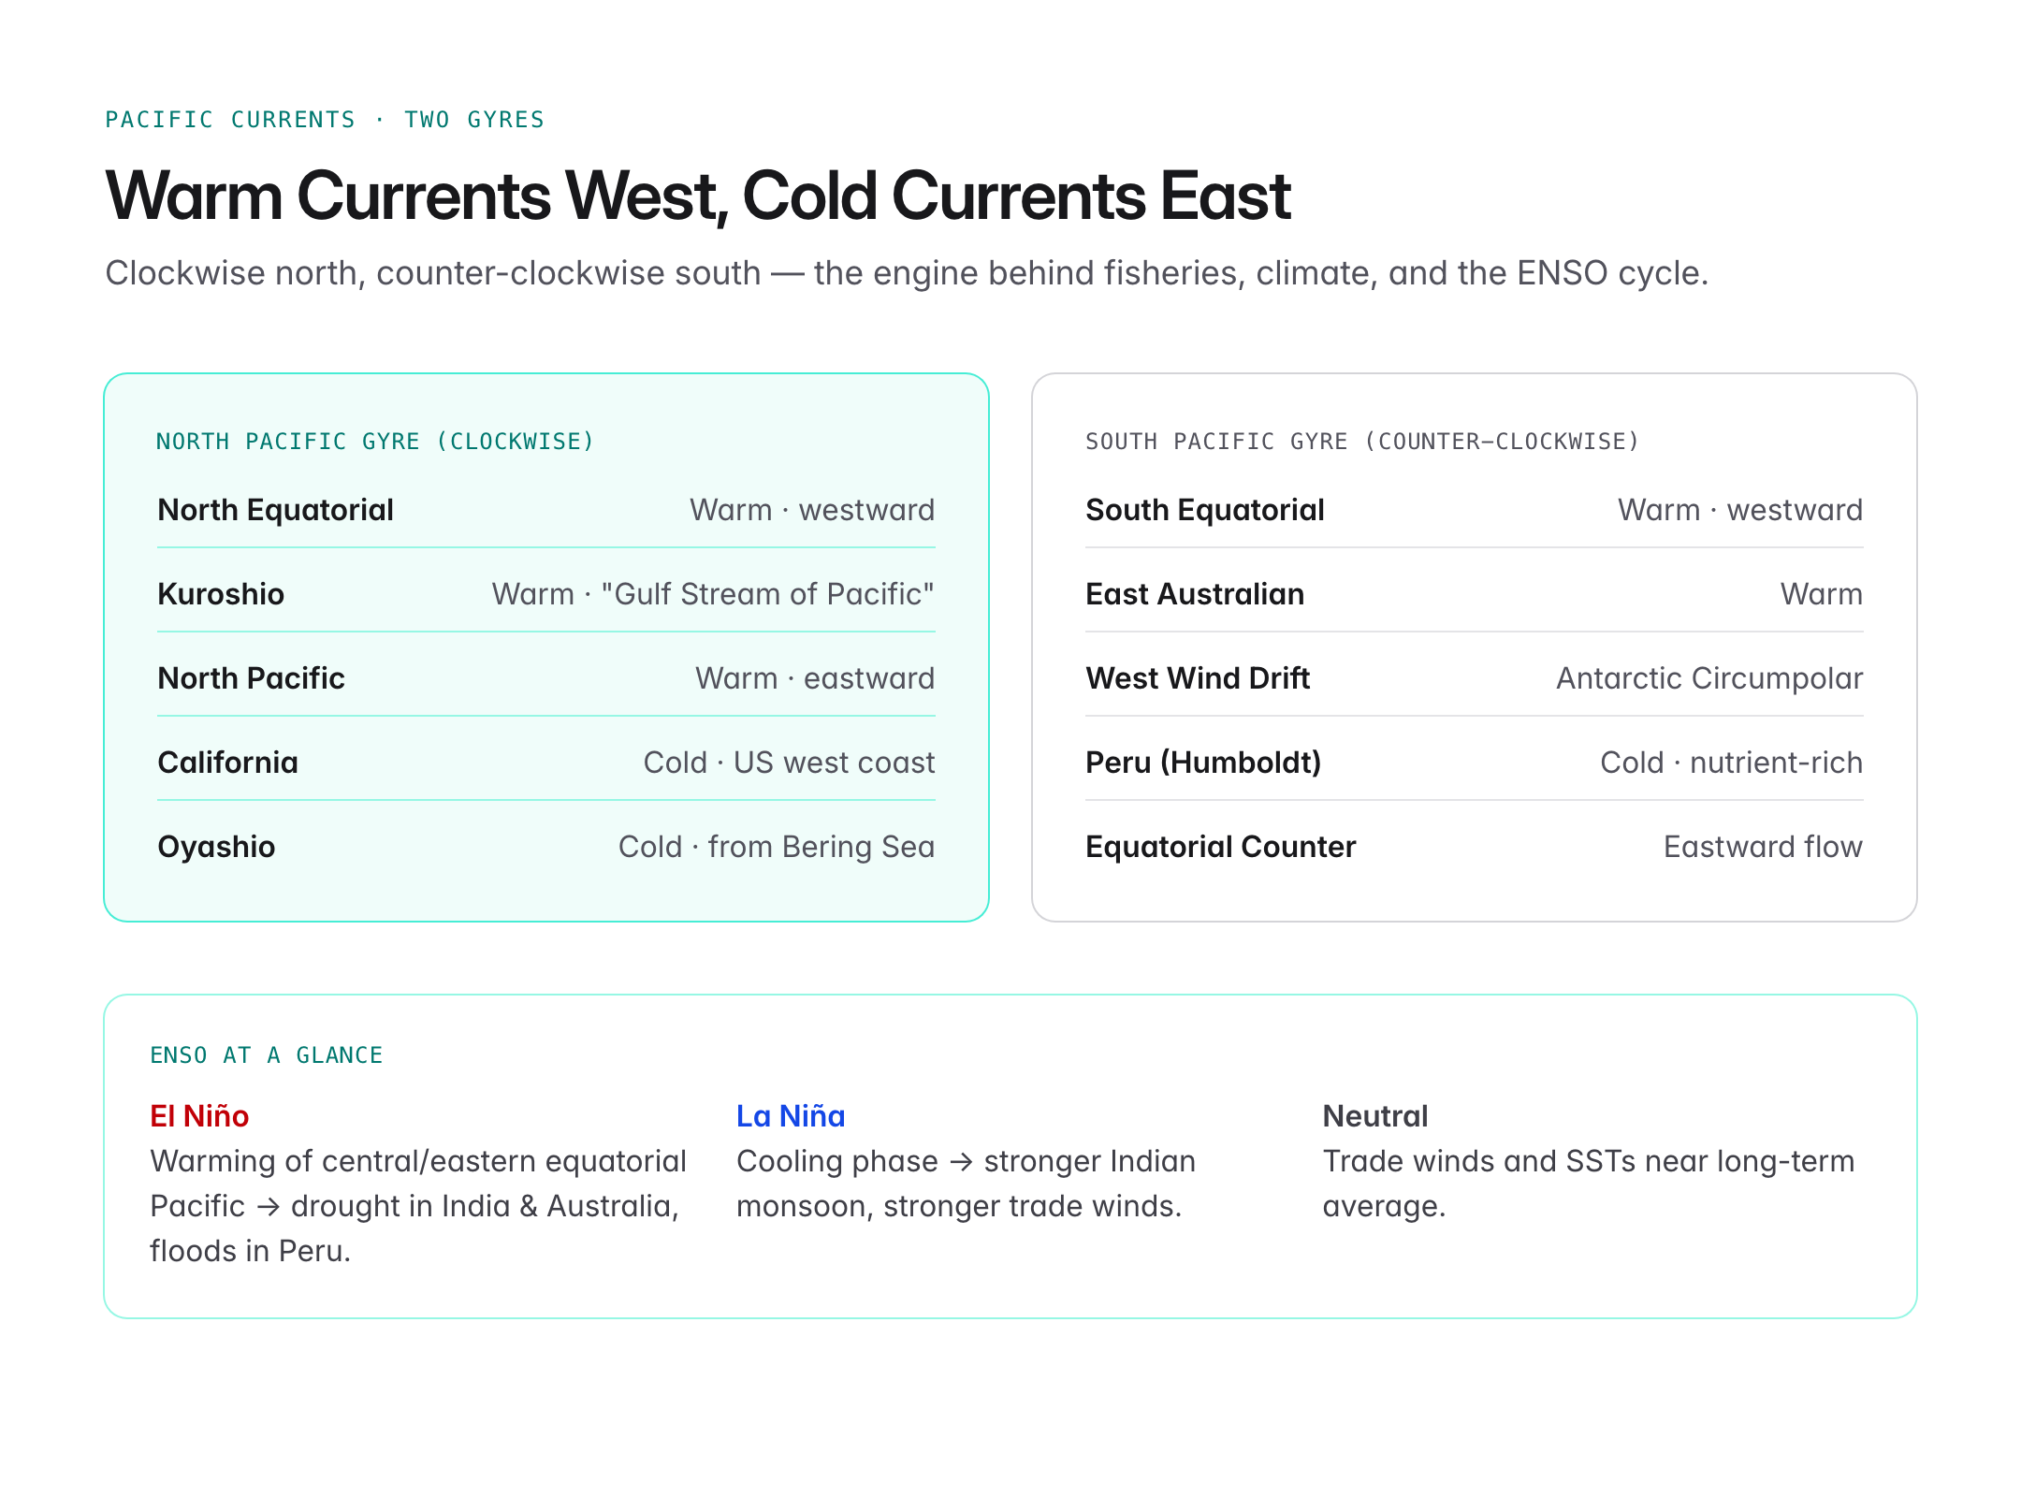Click the South Pacific Gyre header label
The image size is (2021, 1497).
tap(1362, 441)
